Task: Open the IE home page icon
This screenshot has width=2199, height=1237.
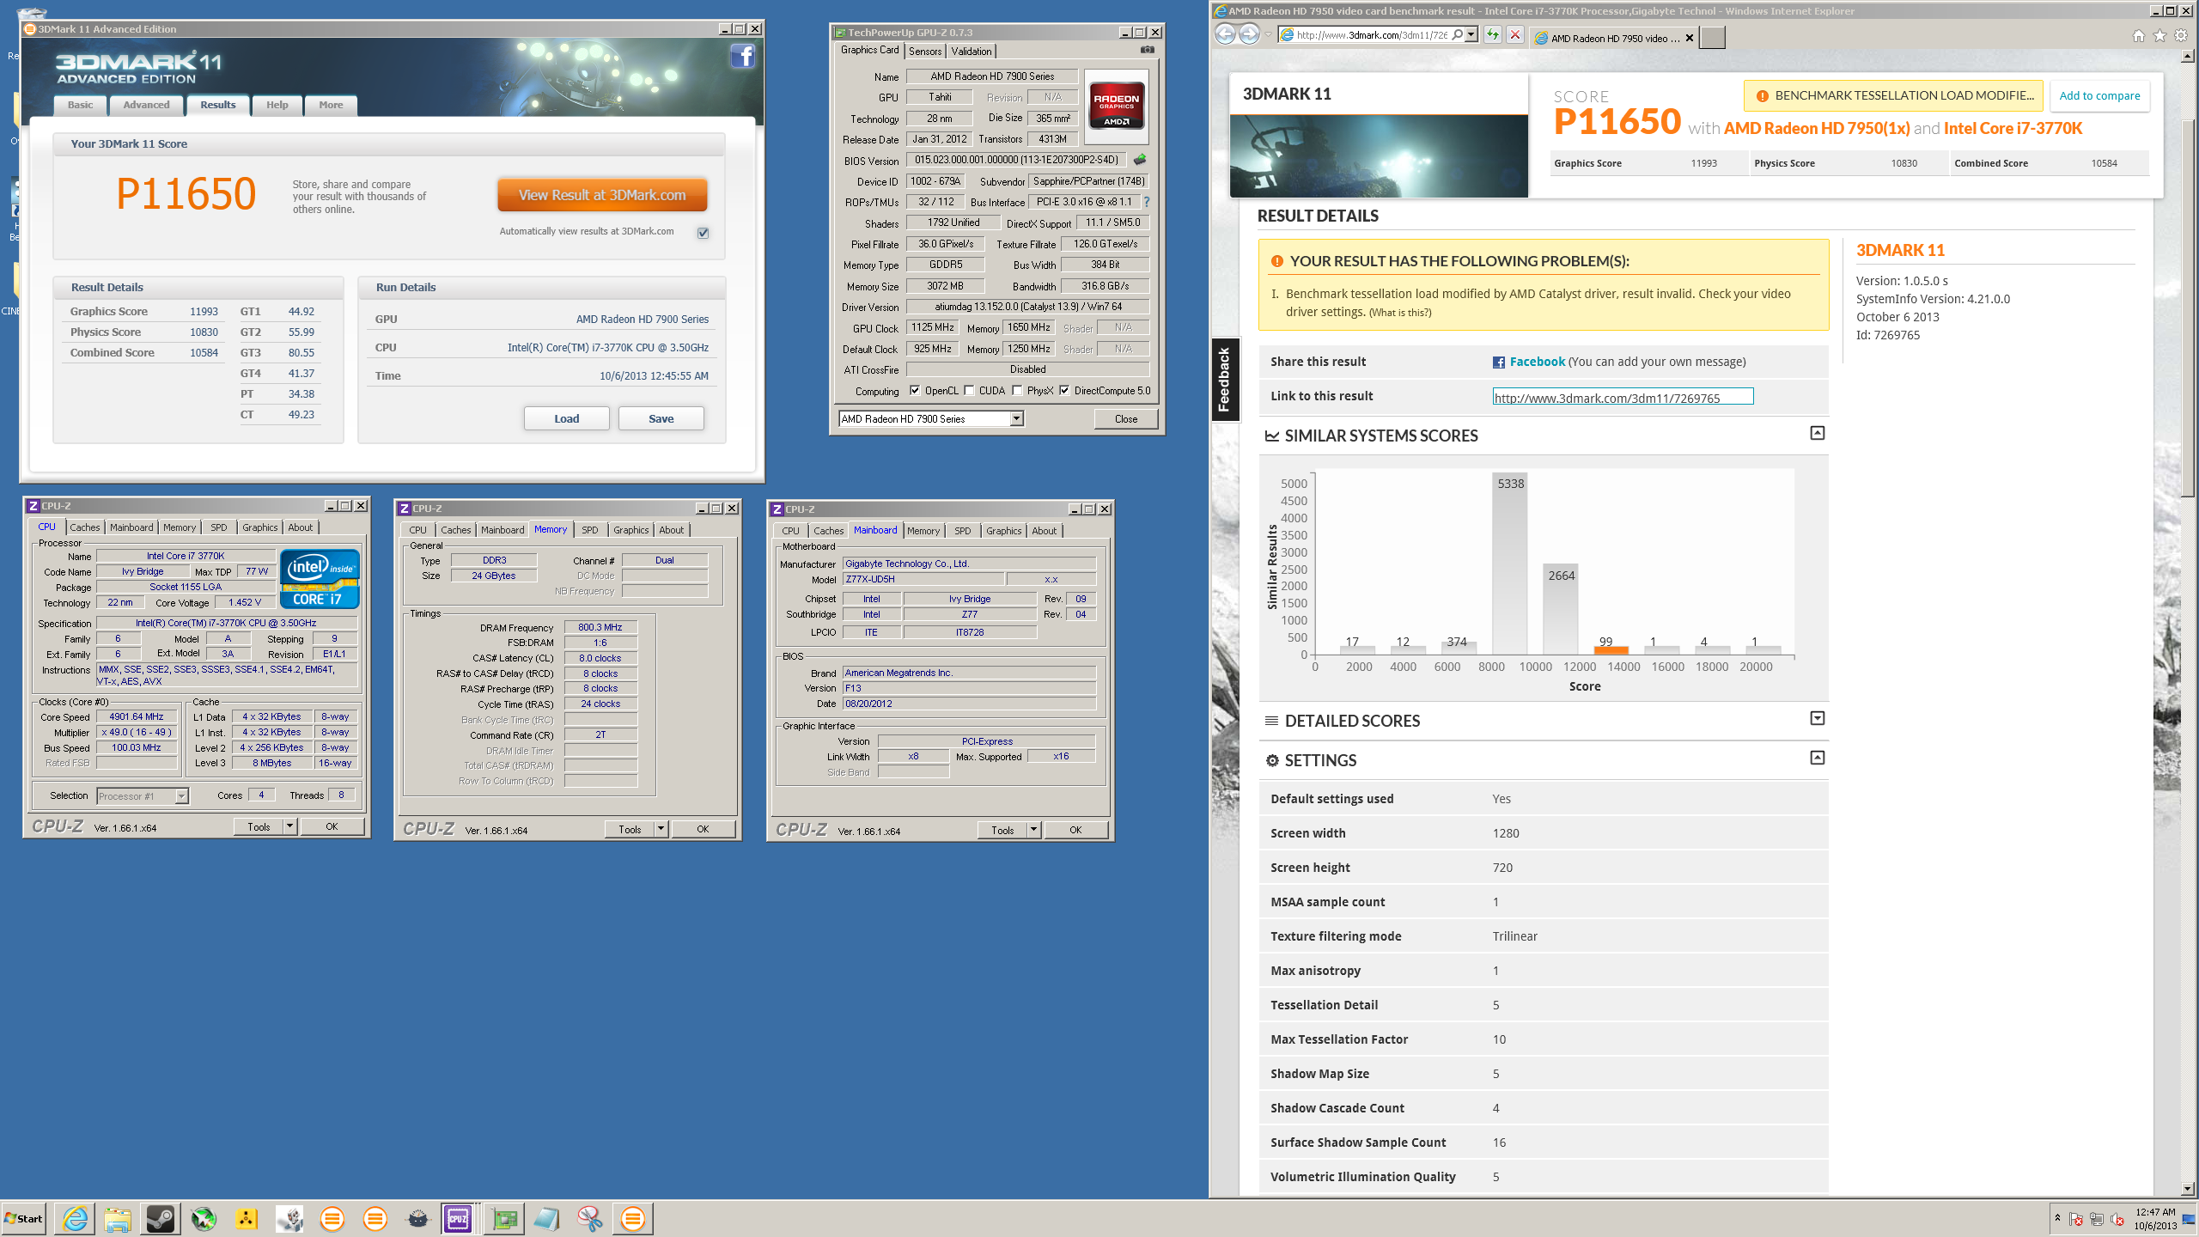Action: [x=2139, y=36]
